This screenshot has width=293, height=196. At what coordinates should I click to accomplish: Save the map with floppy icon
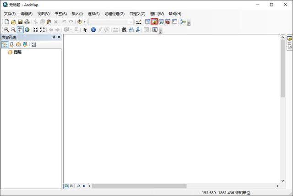(x=20, y=22)
